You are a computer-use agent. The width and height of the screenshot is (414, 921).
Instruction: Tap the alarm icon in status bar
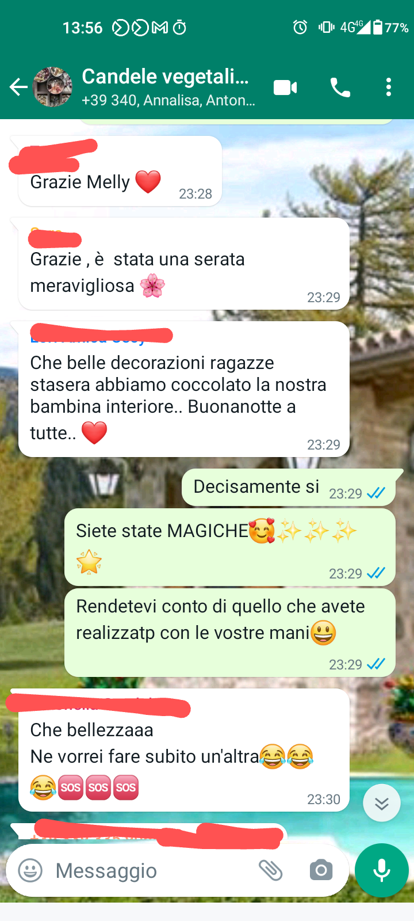click(x=300, y=27)
